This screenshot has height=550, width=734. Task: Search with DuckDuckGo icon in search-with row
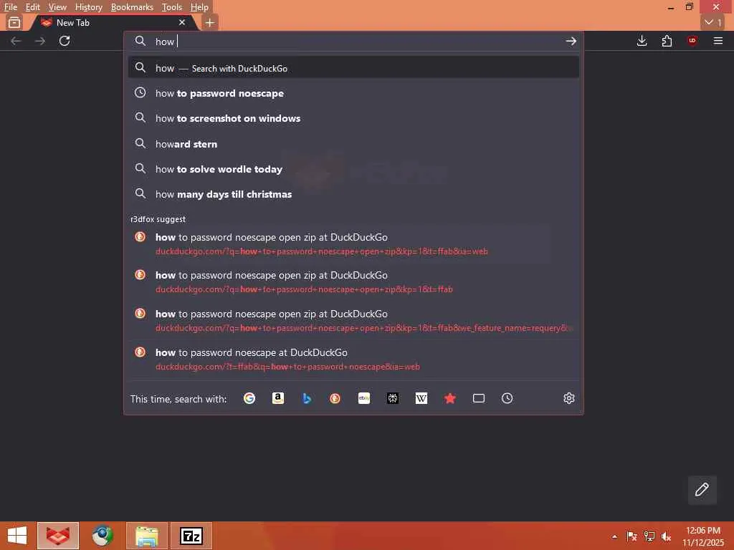(x=335, y=398)
